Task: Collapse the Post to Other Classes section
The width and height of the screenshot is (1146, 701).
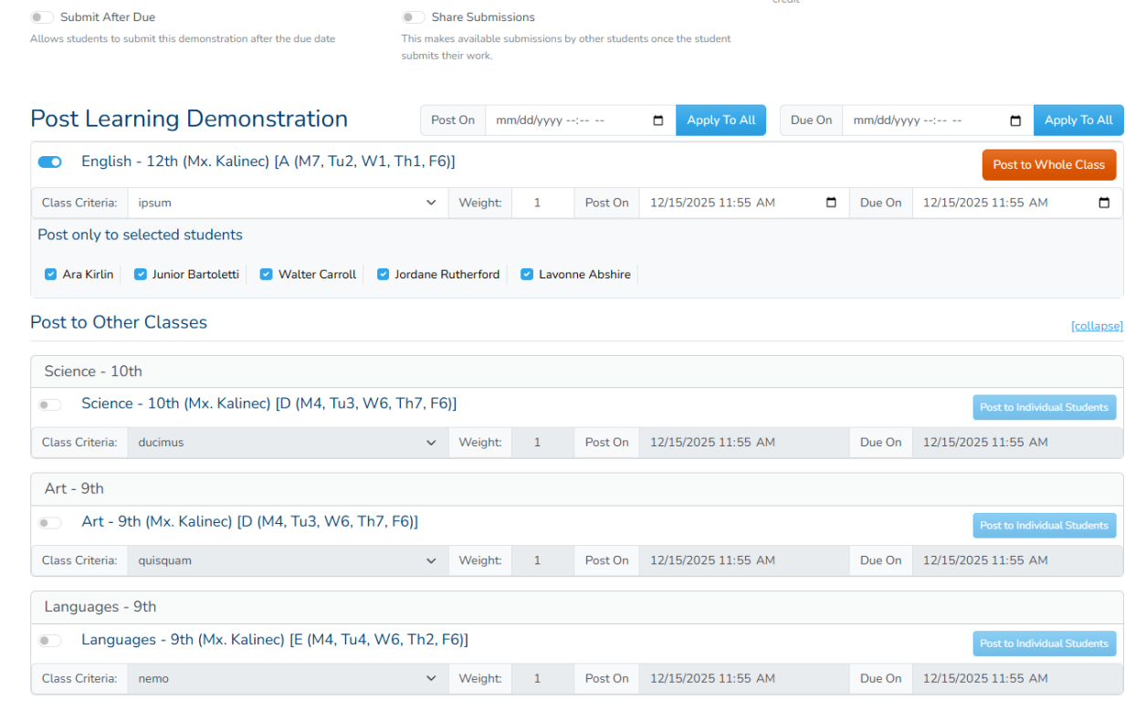Action: 1097,326
